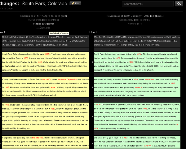Click red 'World War I' text in right diff
Viewport: 186px width, 149px height.
(150, 79)
